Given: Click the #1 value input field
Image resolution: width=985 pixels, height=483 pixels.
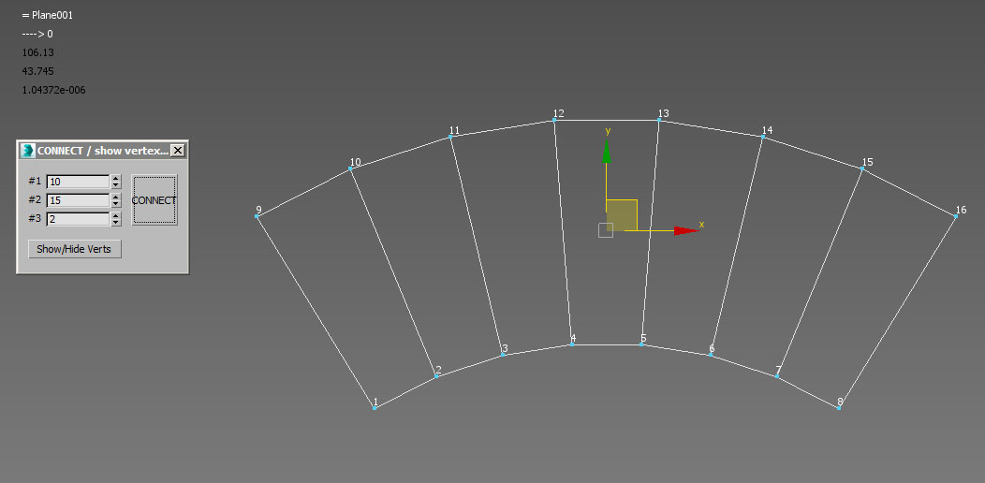Looking at the screenshot, I should [x=78, y=182].
